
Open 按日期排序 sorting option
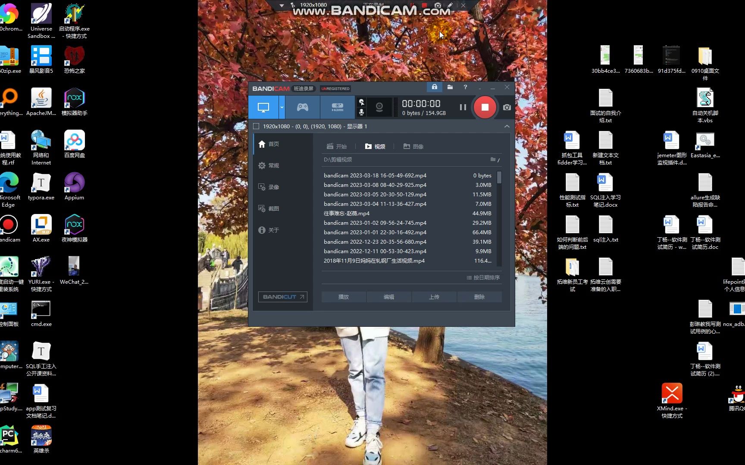483,277
